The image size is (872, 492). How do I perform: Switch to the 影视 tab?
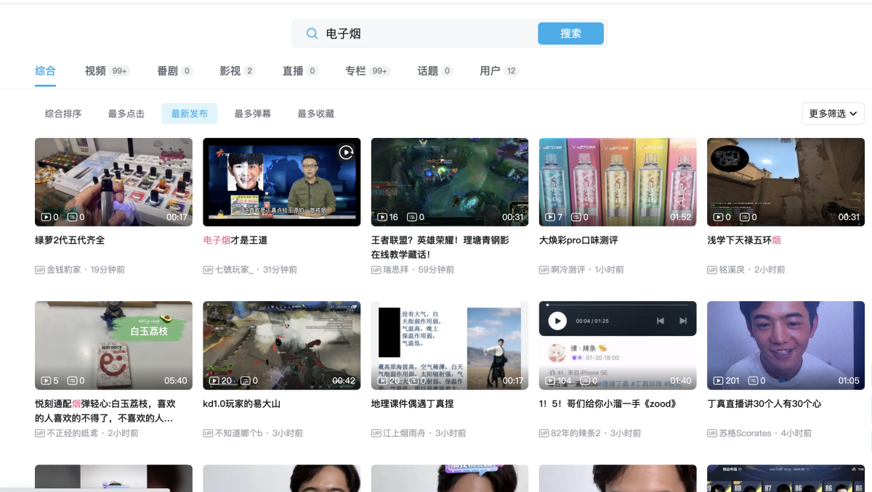click(227, 70)
